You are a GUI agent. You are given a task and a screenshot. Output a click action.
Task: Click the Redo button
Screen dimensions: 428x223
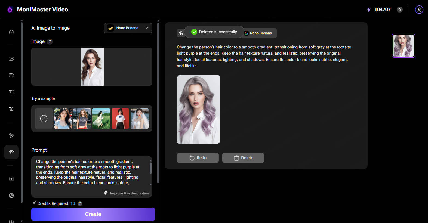tap(198, 158)
